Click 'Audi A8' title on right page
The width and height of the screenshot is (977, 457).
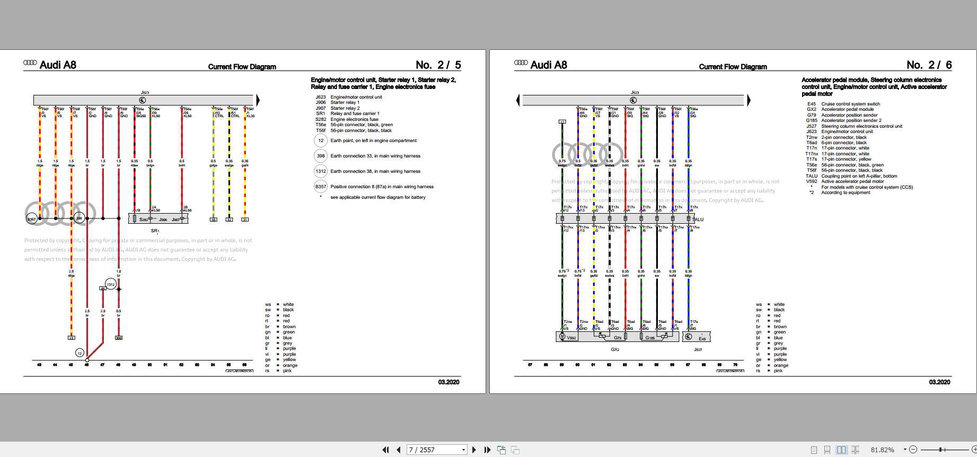tap(549, 65)
